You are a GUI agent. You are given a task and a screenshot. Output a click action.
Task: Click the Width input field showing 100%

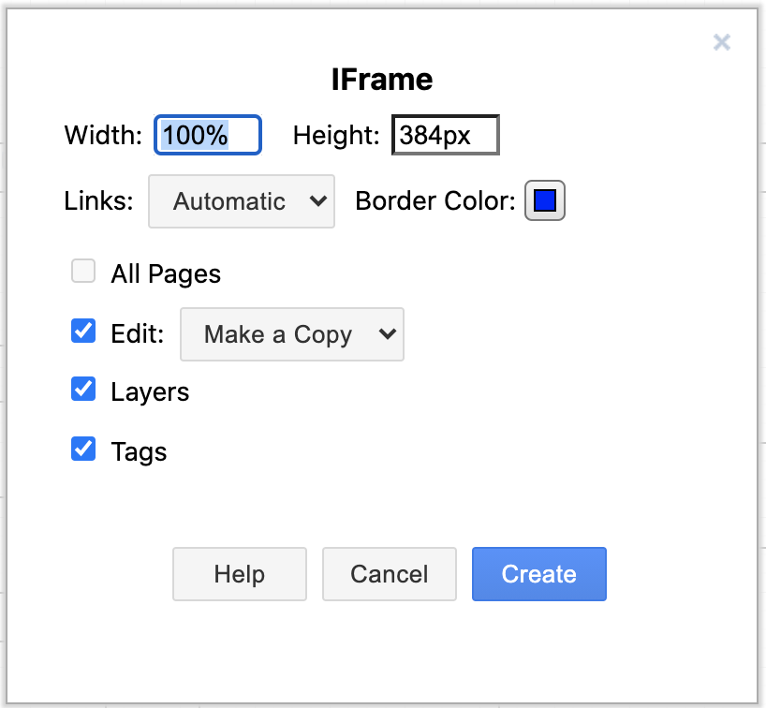tap(208, 135)
